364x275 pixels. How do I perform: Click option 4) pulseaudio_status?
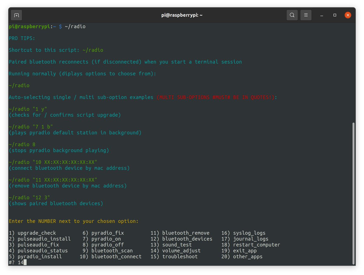click(38, 250)
